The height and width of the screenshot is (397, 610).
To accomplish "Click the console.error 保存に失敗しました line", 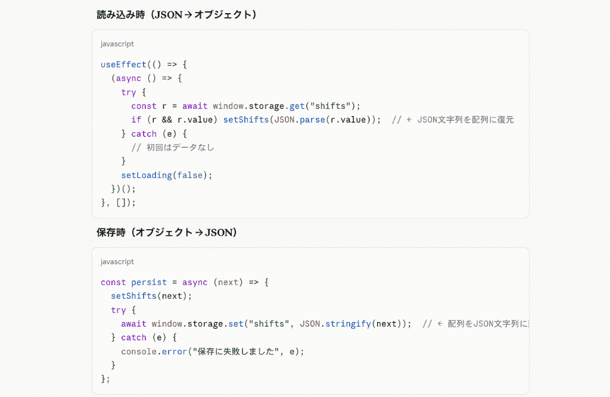I will click(x=213, y=352).
